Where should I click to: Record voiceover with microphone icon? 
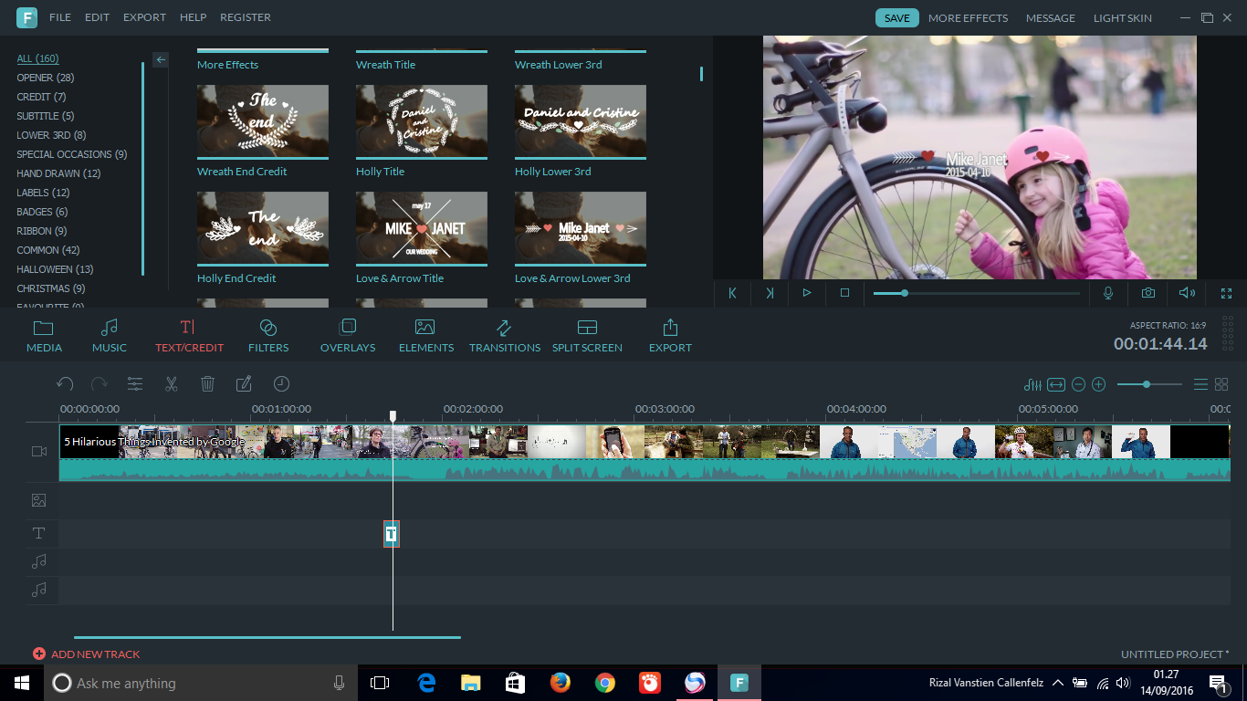[1108, 293]
